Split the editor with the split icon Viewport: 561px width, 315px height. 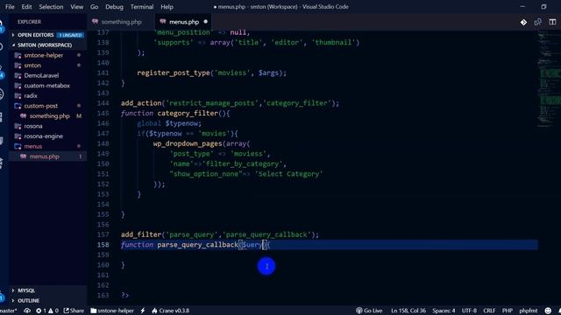[x=552, y=22]
